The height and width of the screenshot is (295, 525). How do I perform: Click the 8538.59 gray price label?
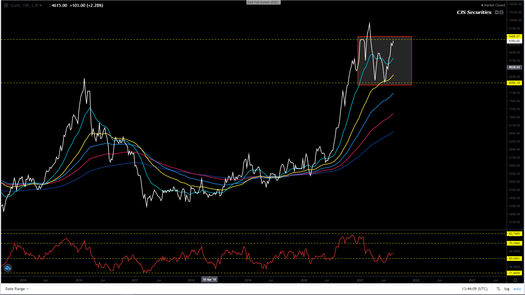pyautogui.click(x=514, y=67)
